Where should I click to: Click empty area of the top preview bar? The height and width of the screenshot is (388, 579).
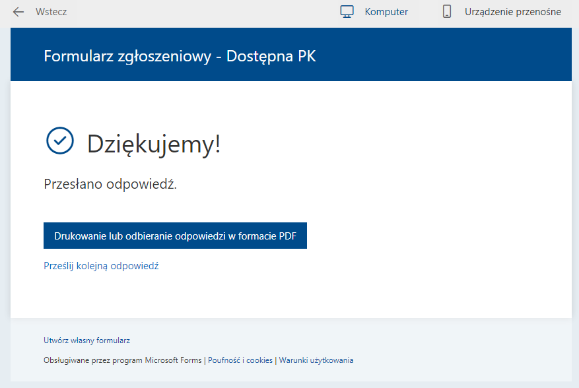point(198,12)
